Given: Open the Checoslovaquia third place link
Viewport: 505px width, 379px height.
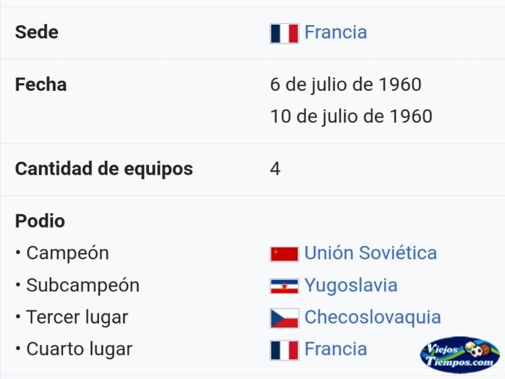Looking at the screenshot, I should 372,317.
